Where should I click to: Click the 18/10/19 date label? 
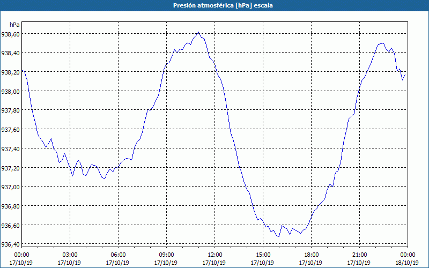(408, 263)
